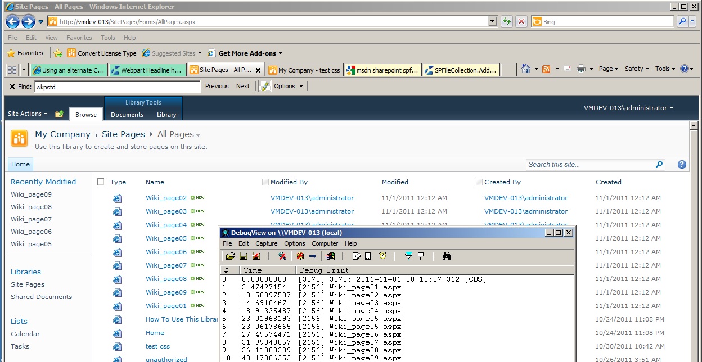The image size is (702, 362).
Task: Click the green Refresh icon
Action: click(x=507, y=22)
